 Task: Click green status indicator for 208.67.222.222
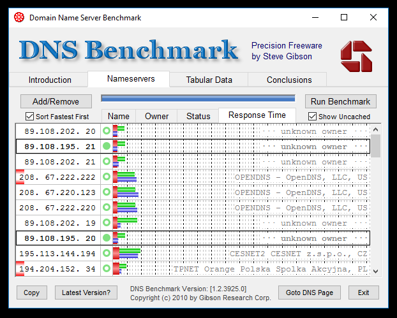(107, 177)
